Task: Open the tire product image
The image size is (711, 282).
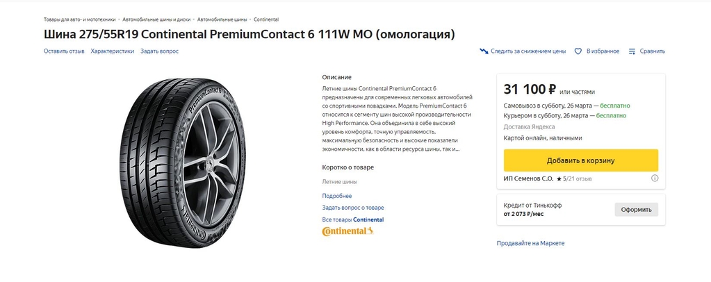Action: point(182,163)
